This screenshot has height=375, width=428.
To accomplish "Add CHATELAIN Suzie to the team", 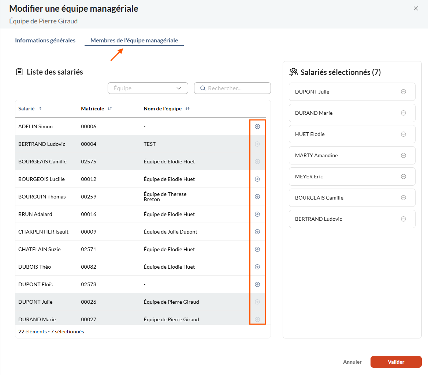I will pyautogui.click(x=257, y=249).
